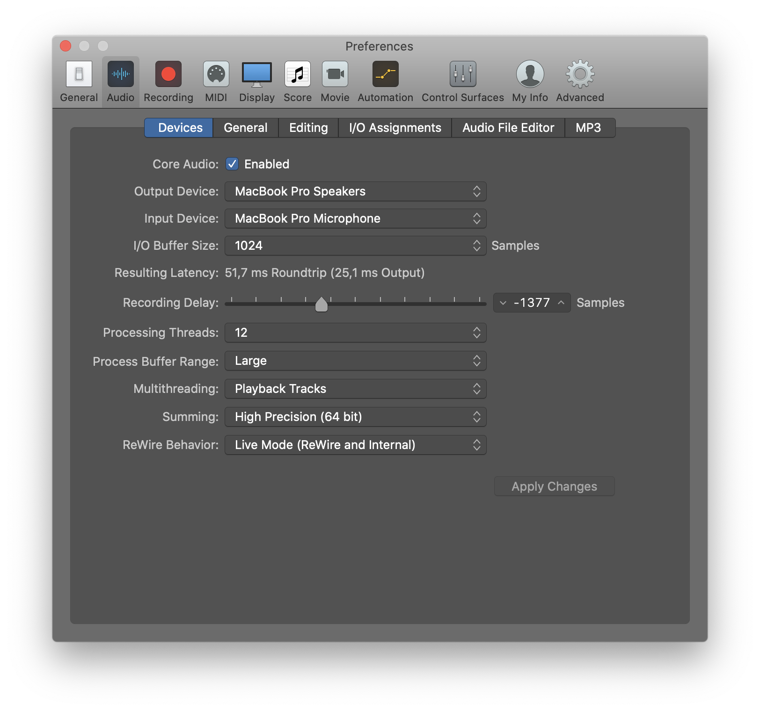Open Movie preferences icon
Viewport: 760px width, 711px height.
coord(335,81)
